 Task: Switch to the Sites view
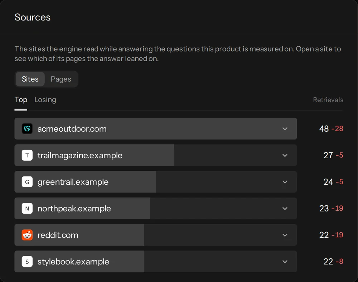pyautogui.click(x=30, y=79)
